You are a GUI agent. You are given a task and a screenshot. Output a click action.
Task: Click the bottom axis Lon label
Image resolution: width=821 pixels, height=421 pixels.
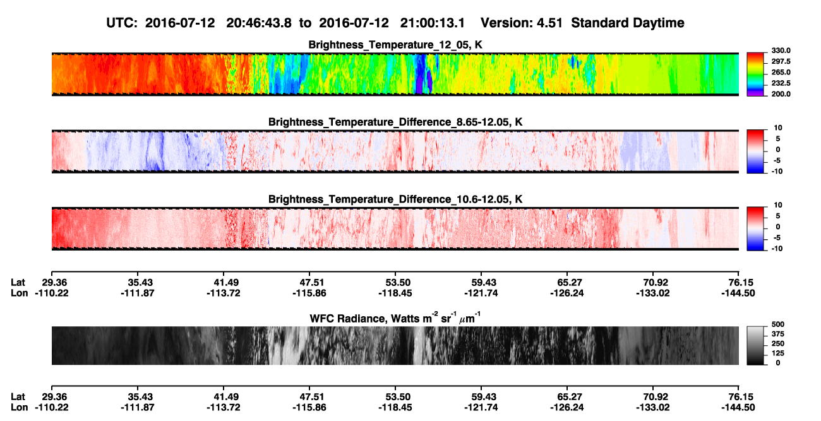pyautogui.click(x=19, y=408)
